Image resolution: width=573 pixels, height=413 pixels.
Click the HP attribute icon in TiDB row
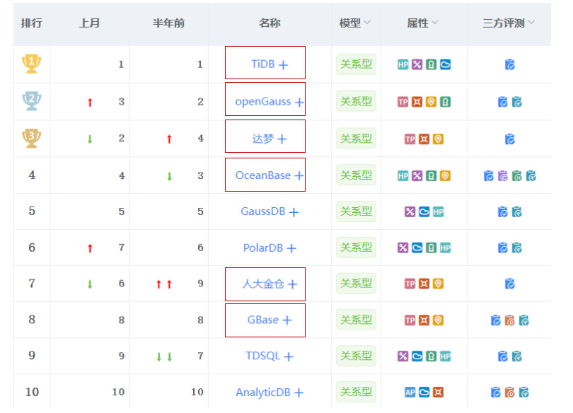coord(403,64)
